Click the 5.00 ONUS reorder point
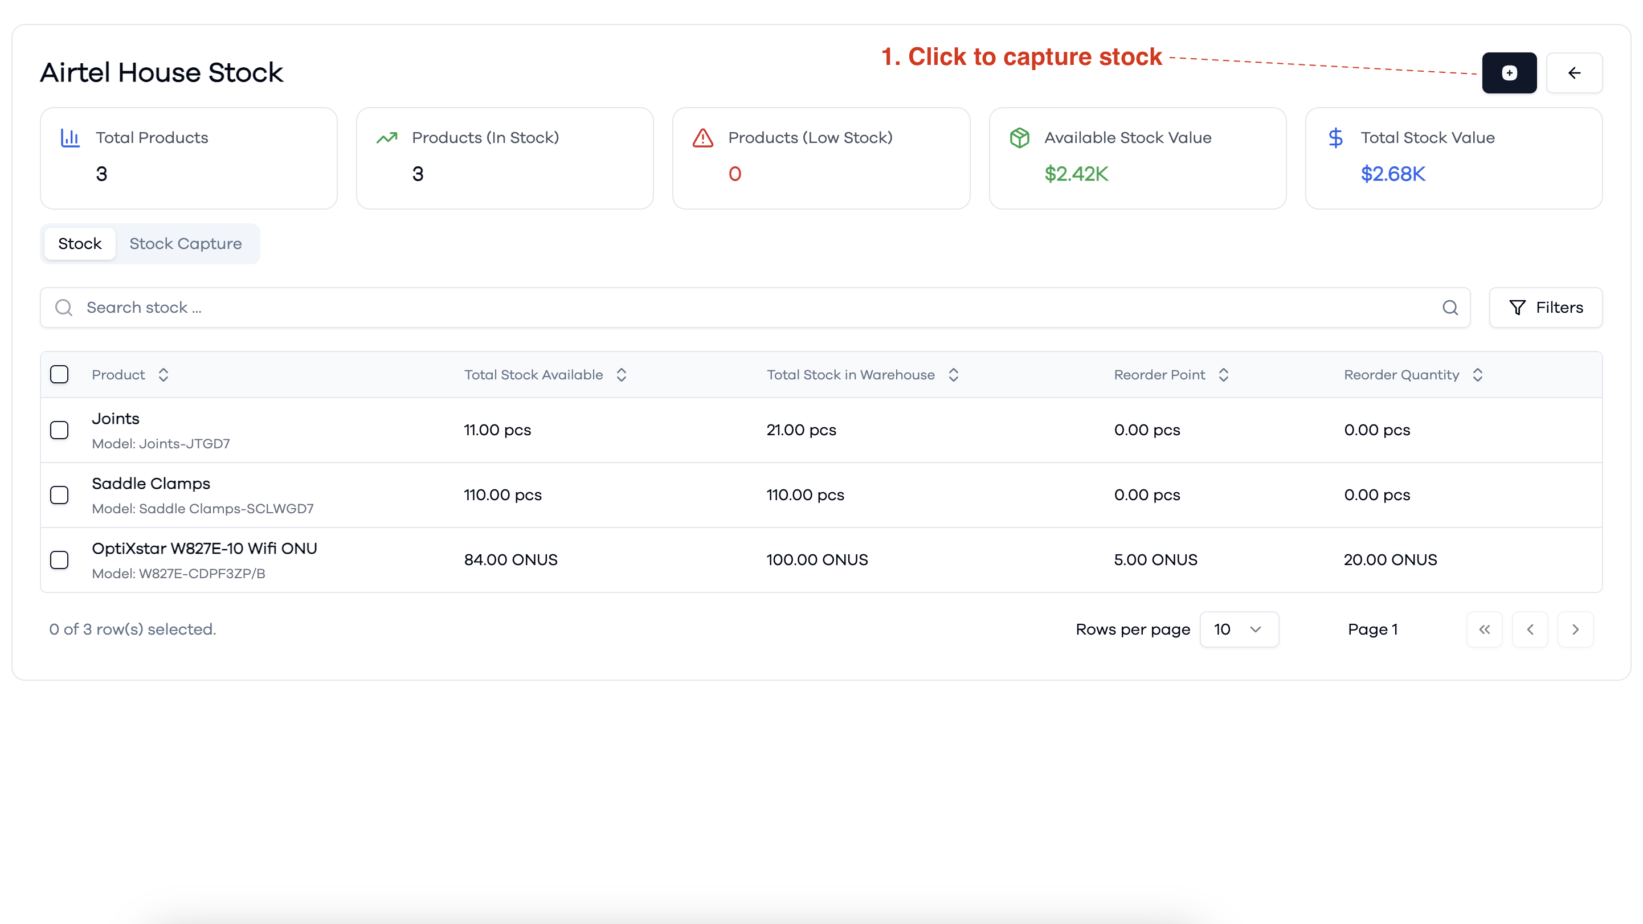 (x=1156, y=560)
